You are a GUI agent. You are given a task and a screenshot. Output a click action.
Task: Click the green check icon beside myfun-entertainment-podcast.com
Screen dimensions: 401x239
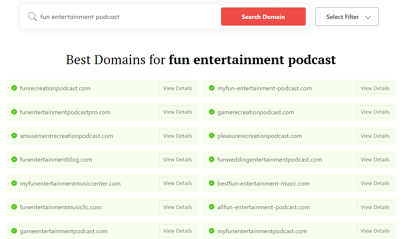point(212,88)
